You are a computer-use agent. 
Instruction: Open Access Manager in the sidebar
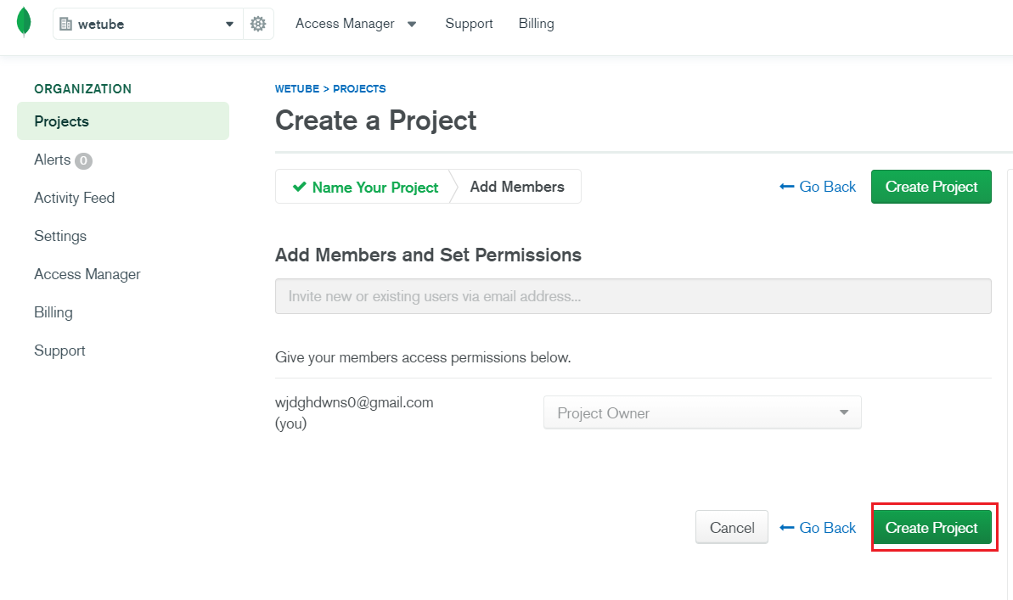click(87, 274)
